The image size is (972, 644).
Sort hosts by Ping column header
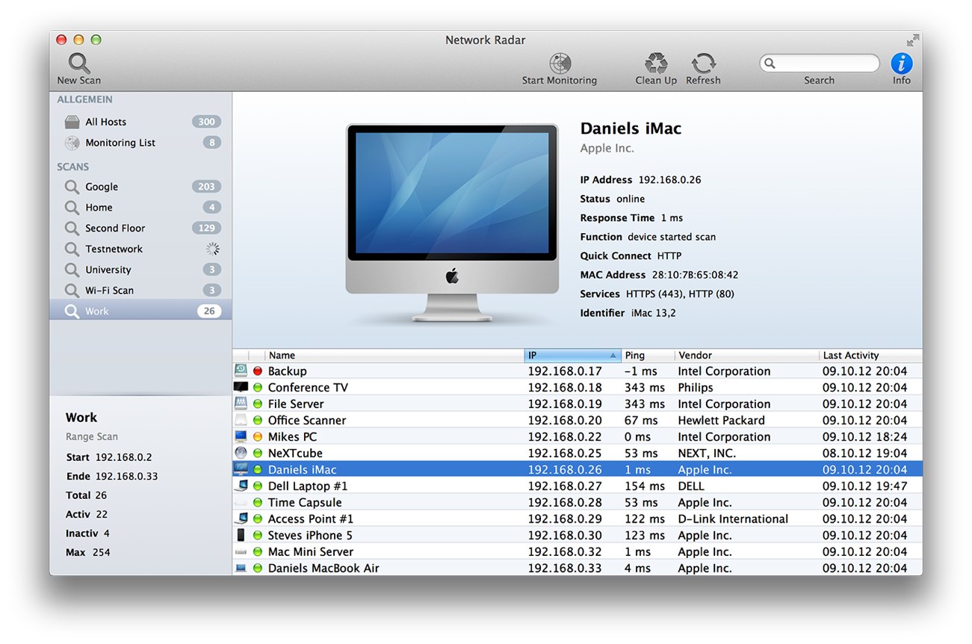647,356
